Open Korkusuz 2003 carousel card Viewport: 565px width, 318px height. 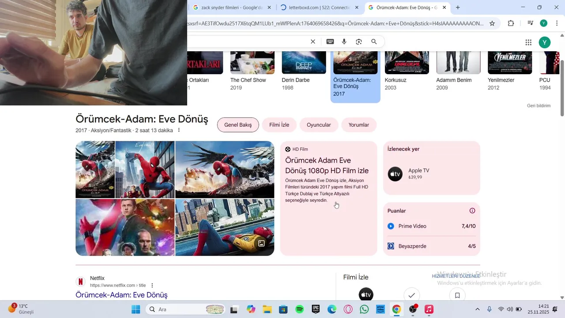(x=407, y=72)
